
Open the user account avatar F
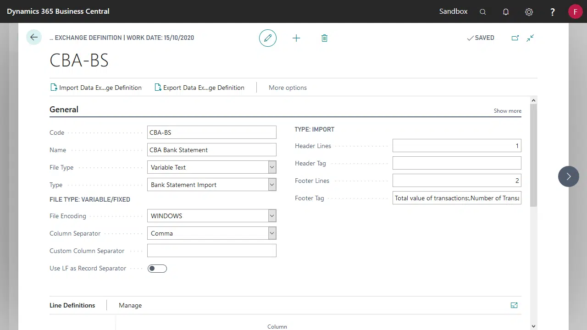click(575, 11)
